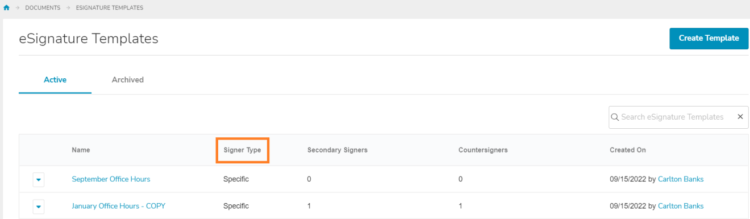The height and width of the screenshot is (219, 750).
Task: Open Carlton Banks link in second row
Action: 681,206
